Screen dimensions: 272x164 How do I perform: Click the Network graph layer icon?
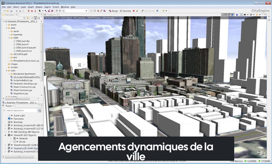click(15, 138)
